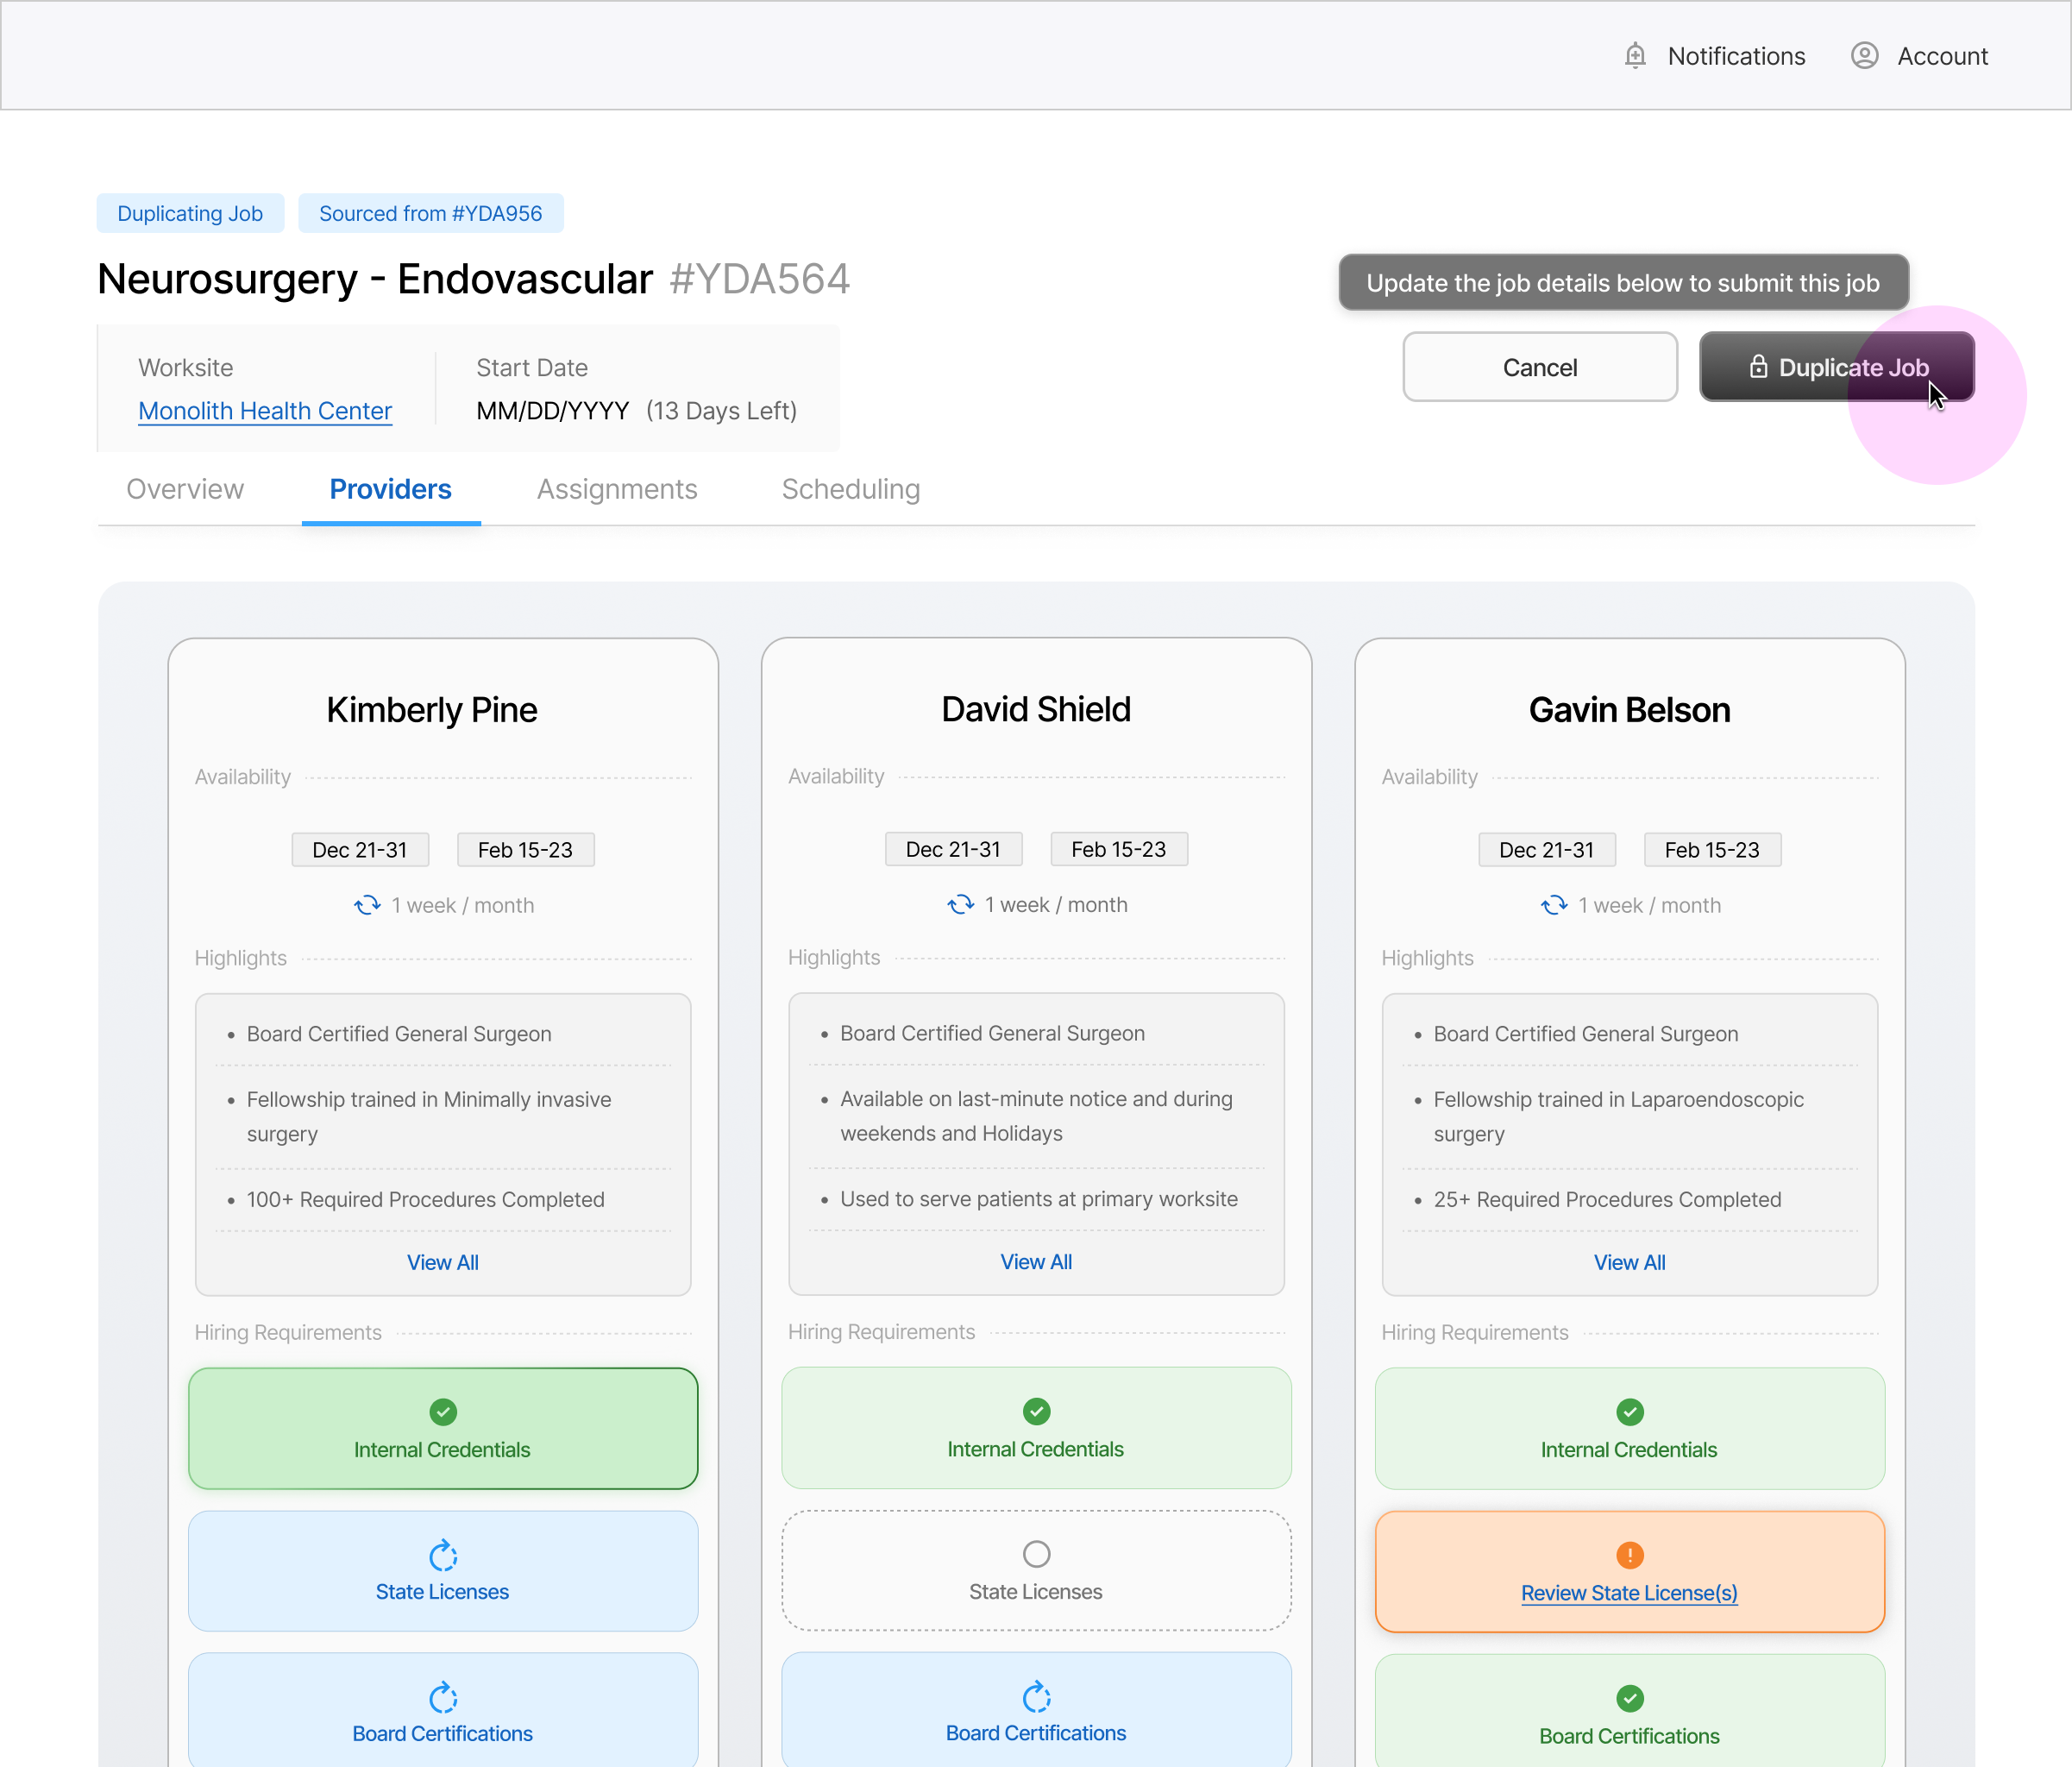Click David Shield's Internal Credentials green checkmark
This screenshot has height=1767, width=2072.
coord(1036,1411)
